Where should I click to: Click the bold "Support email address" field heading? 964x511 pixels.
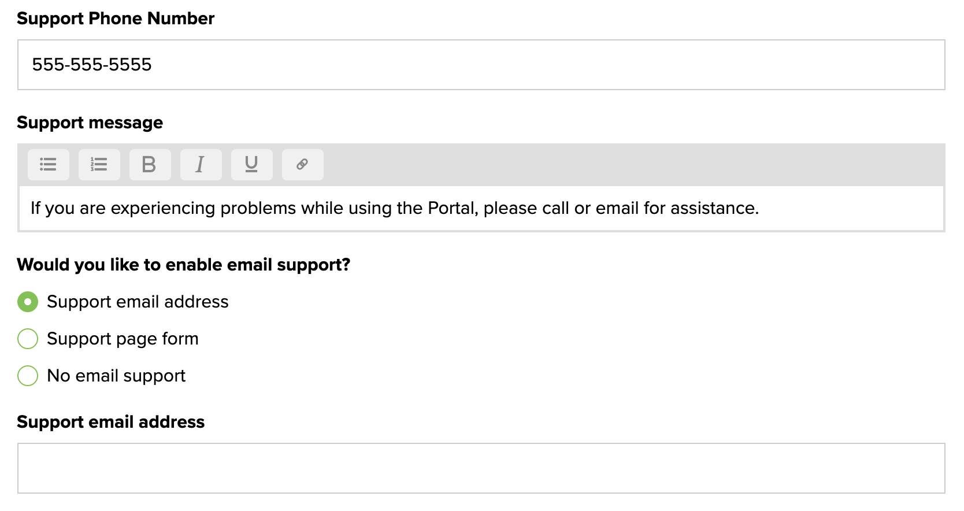click(111, 422)
